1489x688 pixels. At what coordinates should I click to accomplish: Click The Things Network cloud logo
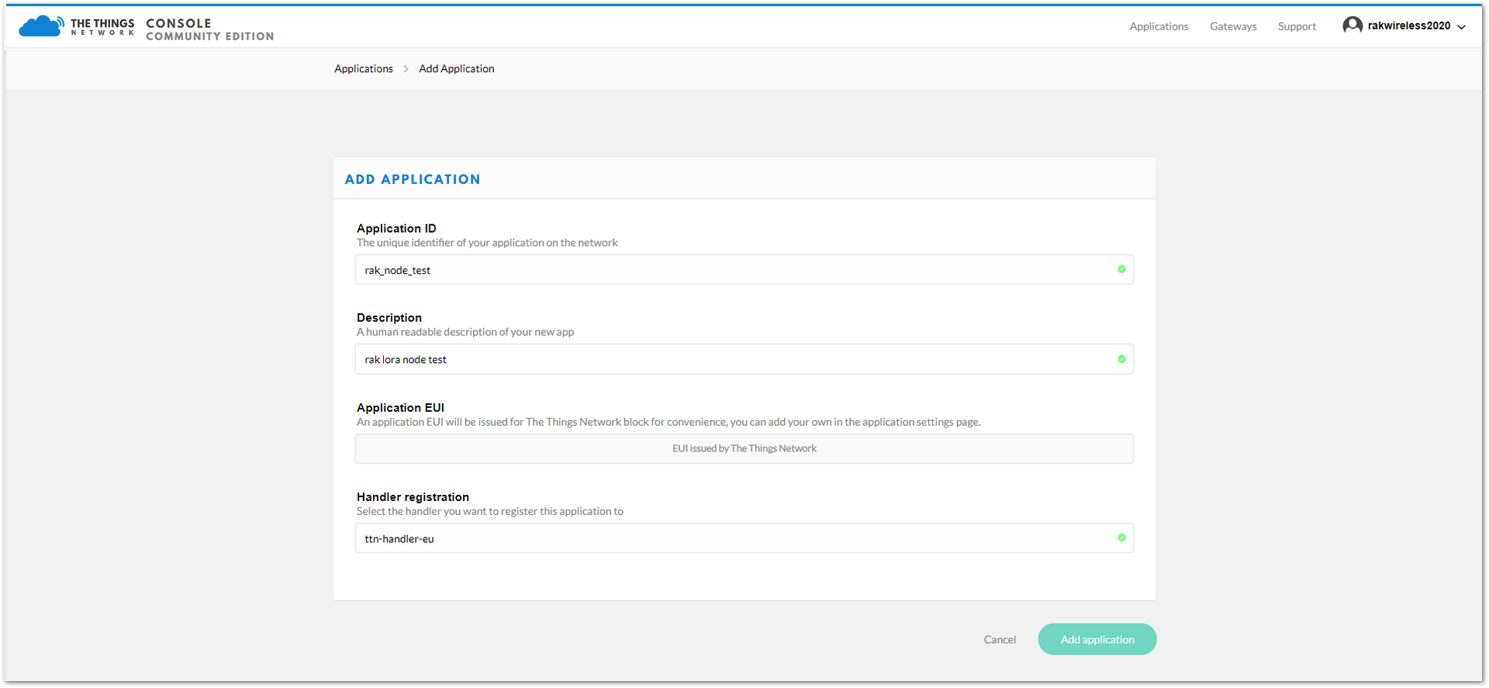click(x=41, y=26)
